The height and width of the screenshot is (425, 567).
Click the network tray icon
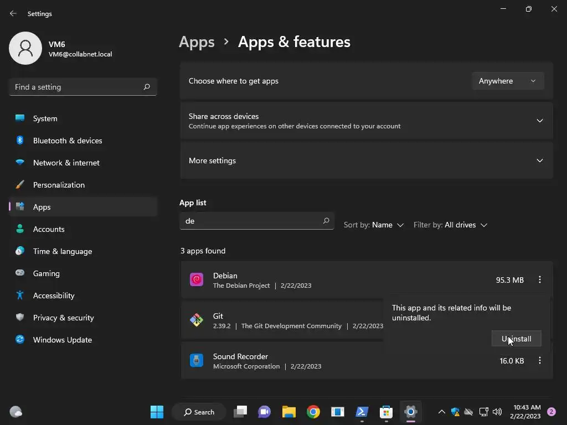[483, 412]
